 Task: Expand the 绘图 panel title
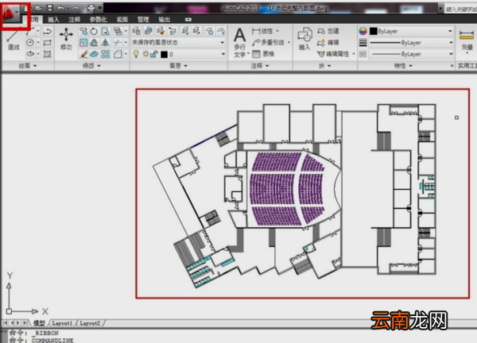[28, 66]
